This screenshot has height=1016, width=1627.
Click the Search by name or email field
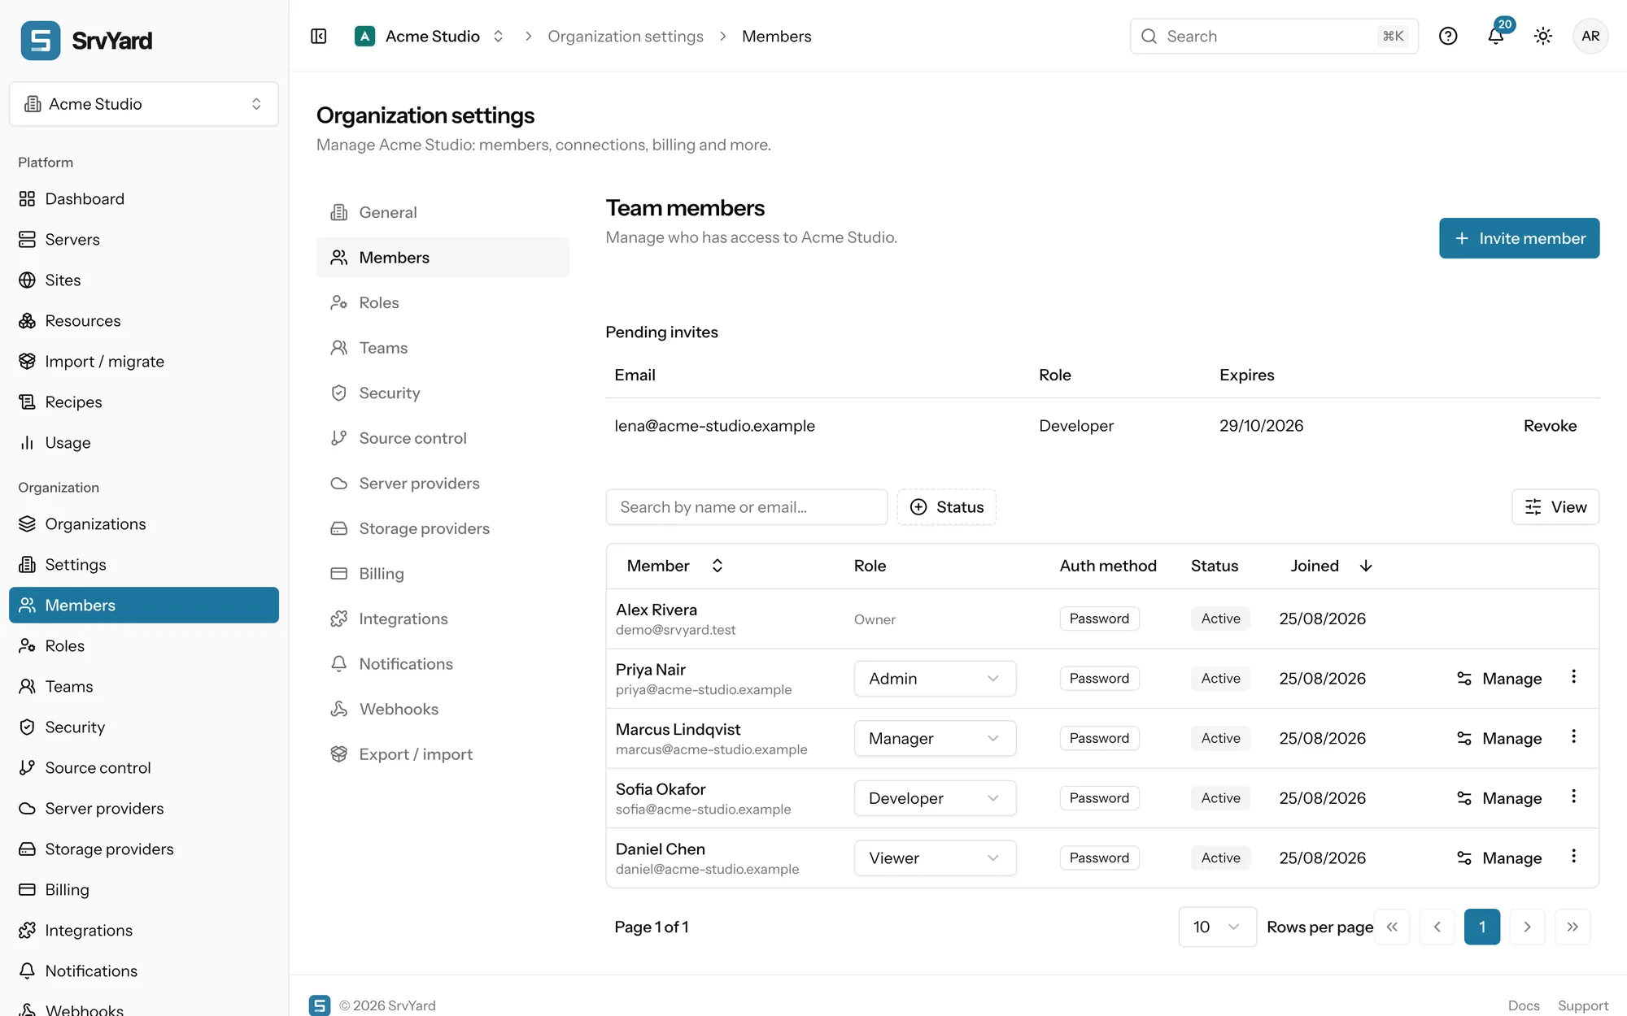pos(746,507)
